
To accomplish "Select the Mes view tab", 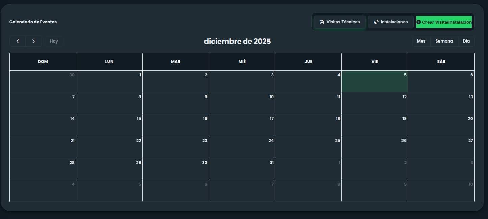I will (421, 41).
